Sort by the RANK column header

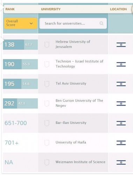pyautogui.click(x=10, y=9)
